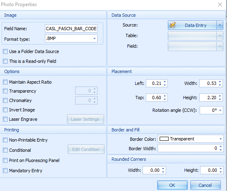Increase the Border Width value
Screen dimensions: 227x191
(220, 147)
